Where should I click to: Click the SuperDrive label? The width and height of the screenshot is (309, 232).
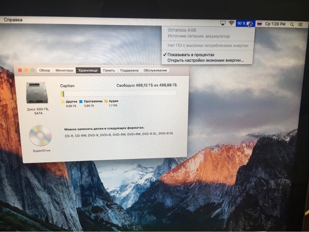(42, 151)
